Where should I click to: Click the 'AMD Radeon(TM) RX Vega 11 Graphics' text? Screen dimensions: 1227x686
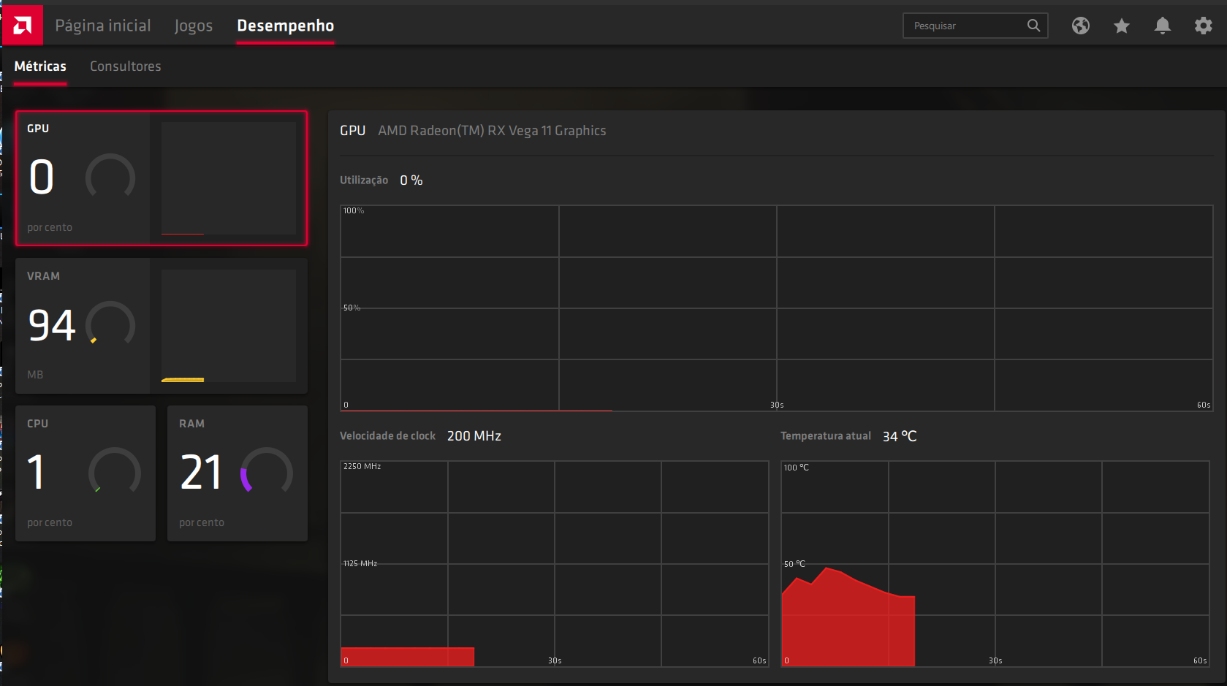tap(492, 131)
